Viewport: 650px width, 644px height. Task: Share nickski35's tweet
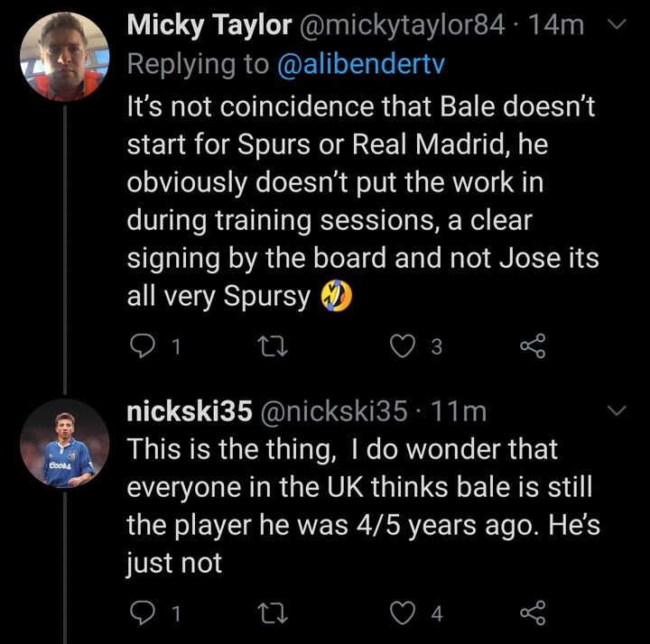[534, 612]
